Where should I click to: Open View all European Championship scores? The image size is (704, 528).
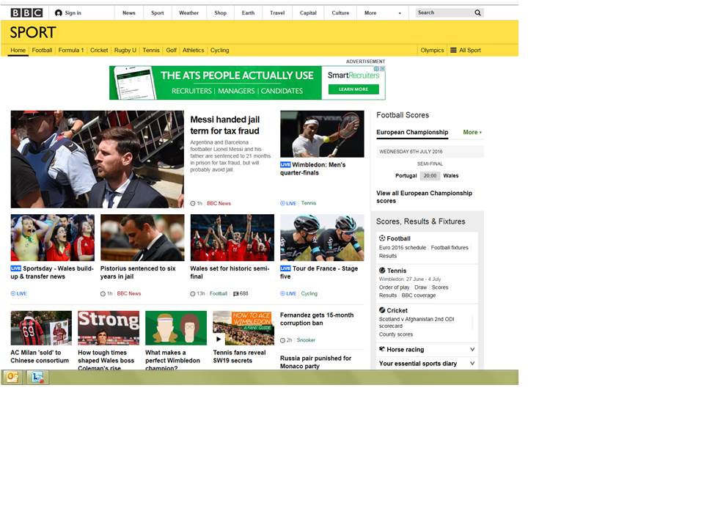[x=424, y=197]
